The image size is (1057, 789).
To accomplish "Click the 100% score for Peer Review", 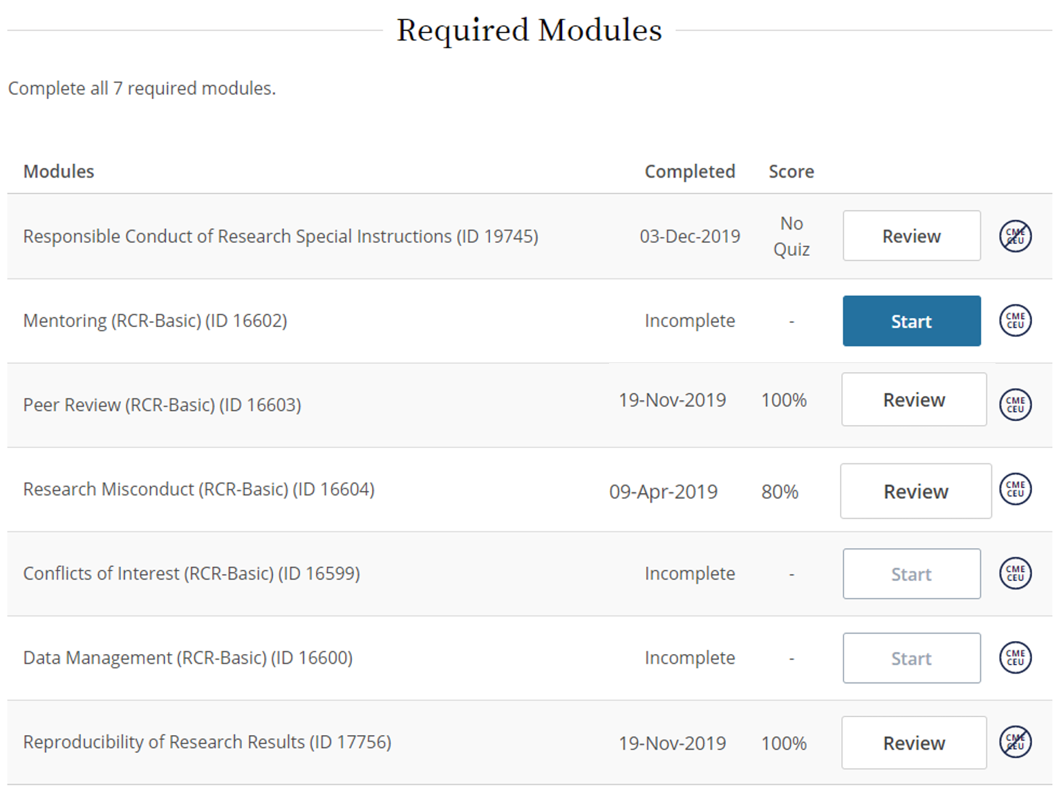I will (784, 400).
